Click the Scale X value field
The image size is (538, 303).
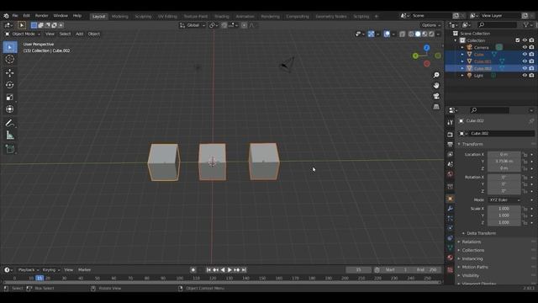[504, 209]
